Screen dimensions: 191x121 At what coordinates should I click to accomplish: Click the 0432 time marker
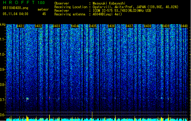click(x=38, y=26)
